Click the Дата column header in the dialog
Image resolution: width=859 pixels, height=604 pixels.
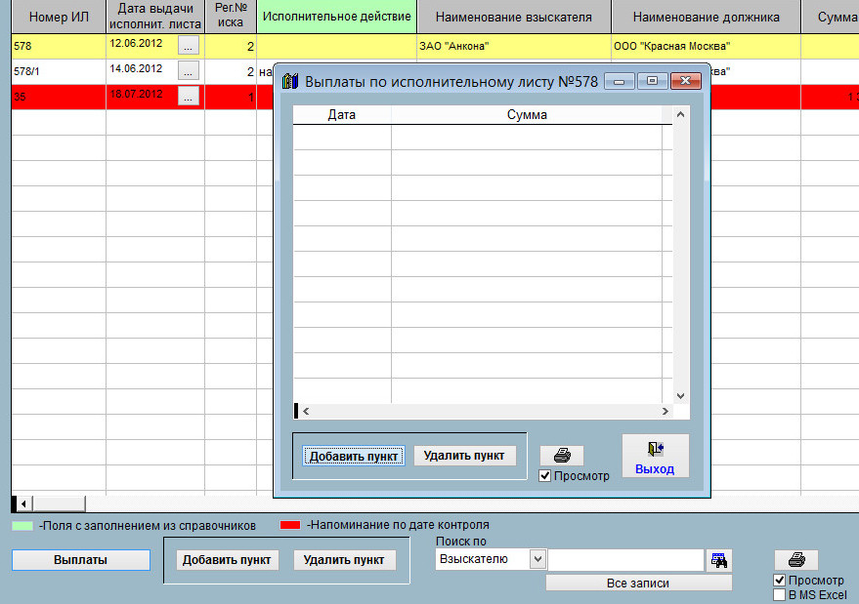coord(342,114)
